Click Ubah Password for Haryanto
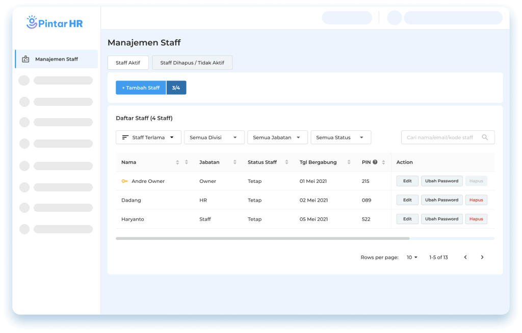522x333 pixels. [441, 219]
